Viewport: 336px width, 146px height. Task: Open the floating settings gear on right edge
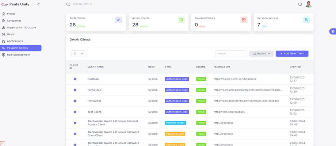coord(333,31)
